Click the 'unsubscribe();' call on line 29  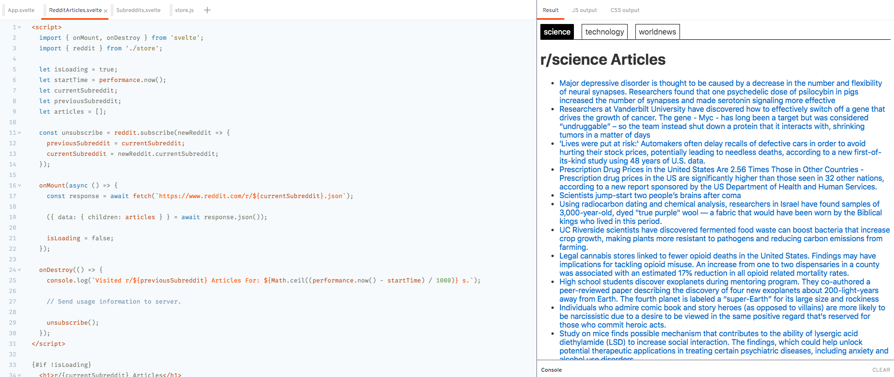tap(73, 323)
